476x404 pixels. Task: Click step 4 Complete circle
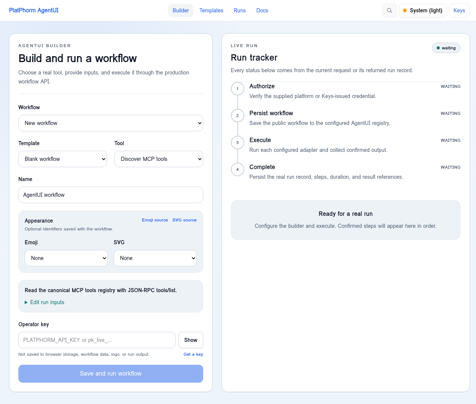click(x=238, y=169)
